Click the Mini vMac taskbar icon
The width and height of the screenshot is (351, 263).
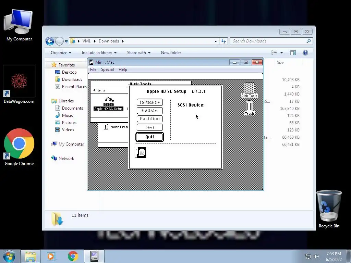pyautogui.click(x=94, y=256)
